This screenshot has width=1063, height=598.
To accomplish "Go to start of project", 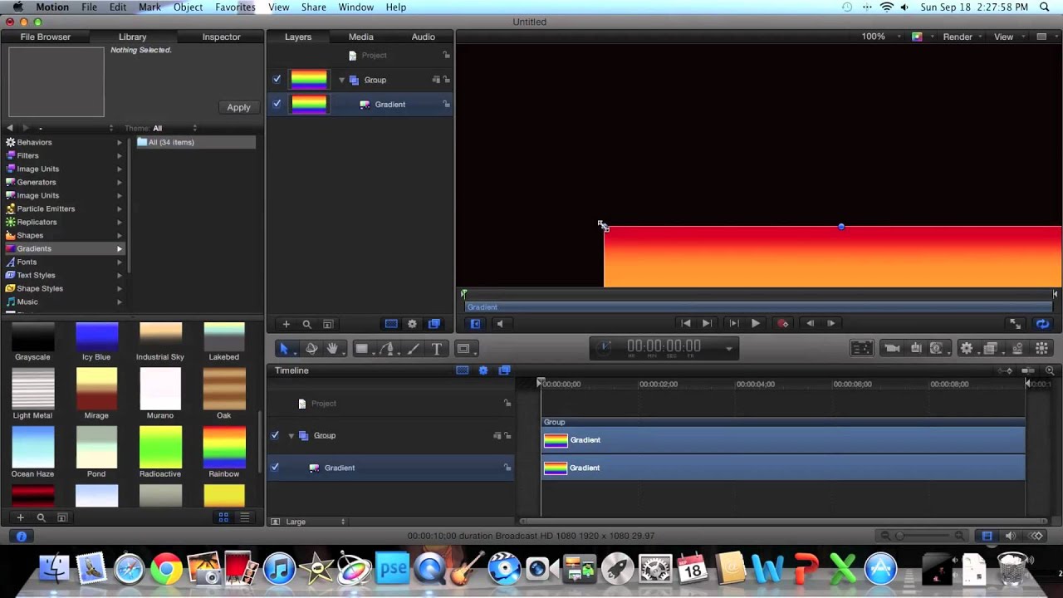I will [686, 323].
